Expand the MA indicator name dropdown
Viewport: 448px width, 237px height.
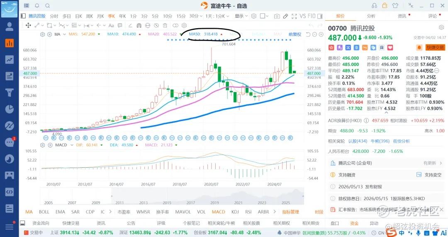(x=65, y=34)
